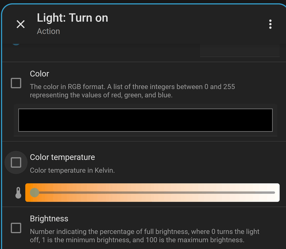The width and height of the screenshot is (286, 249).
Task: Enable the Color checkbox
Action: [16, 83]
